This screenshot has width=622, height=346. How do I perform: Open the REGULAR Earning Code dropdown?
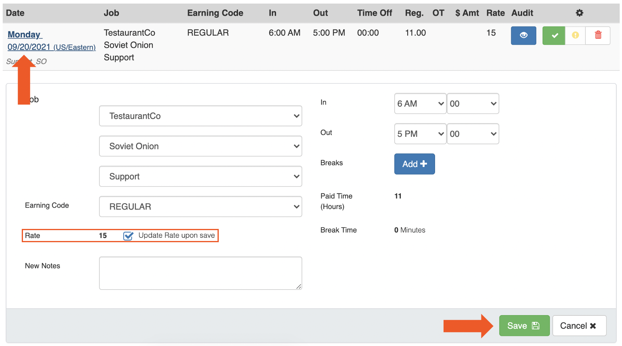click(x=200, y=206)
